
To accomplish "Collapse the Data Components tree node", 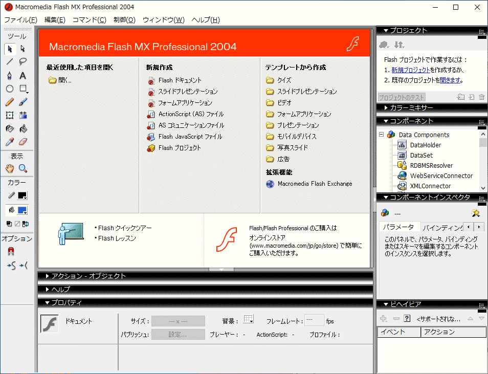I will 381,135.
